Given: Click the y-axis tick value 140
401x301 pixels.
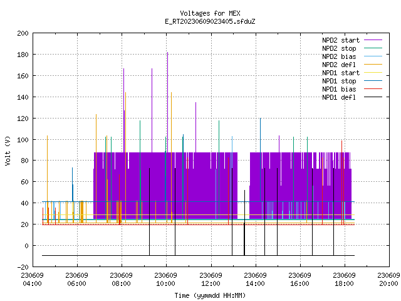Looking at the screenshot, I should pos(23,97).
